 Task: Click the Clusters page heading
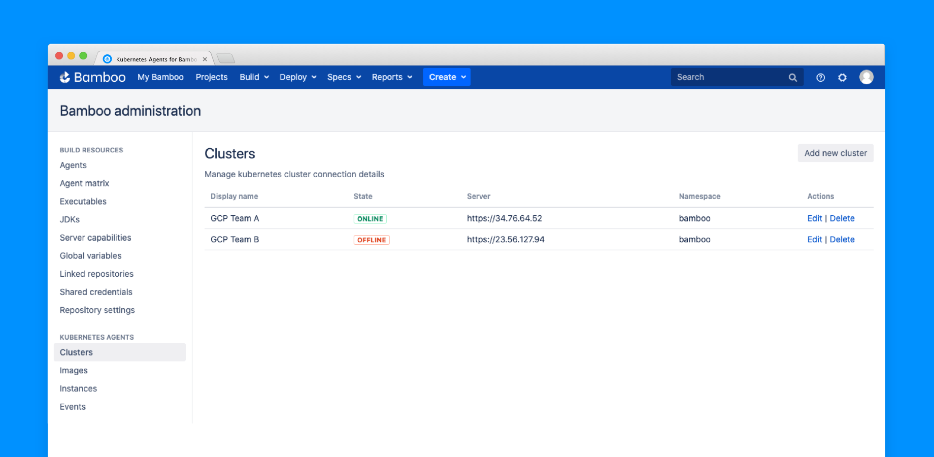click(x=229, y=154)
